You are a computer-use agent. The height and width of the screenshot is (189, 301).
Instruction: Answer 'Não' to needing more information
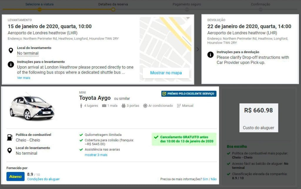[x=214, y=179]
